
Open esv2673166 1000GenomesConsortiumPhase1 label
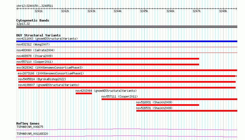(51, 73)
